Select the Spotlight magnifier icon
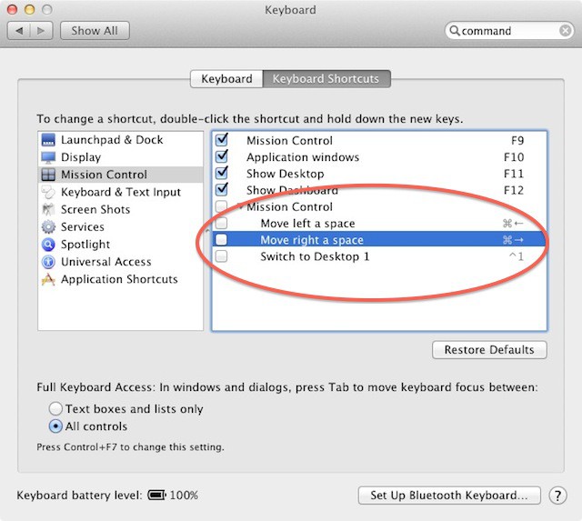582x521 pixels. pyautogui.click(x=49, y=245)
